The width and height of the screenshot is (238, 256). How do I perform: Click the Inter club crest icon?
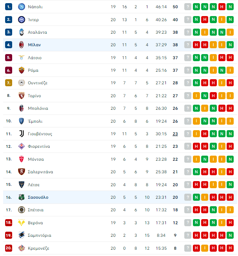coord(22,20)
